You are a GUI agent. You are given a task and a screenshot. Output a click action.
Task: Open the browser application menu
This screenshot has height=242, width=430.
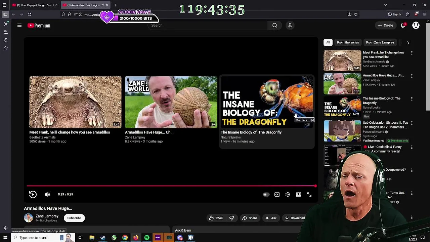[x=425, y=14]
